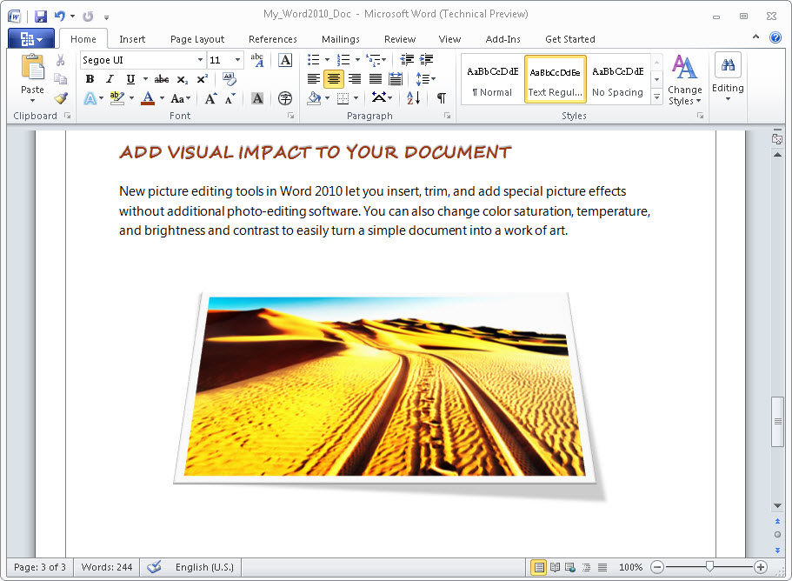Viewport: 792px width, 581px height.
Task: Toggle Italic formatting
Action: point(110,79)
